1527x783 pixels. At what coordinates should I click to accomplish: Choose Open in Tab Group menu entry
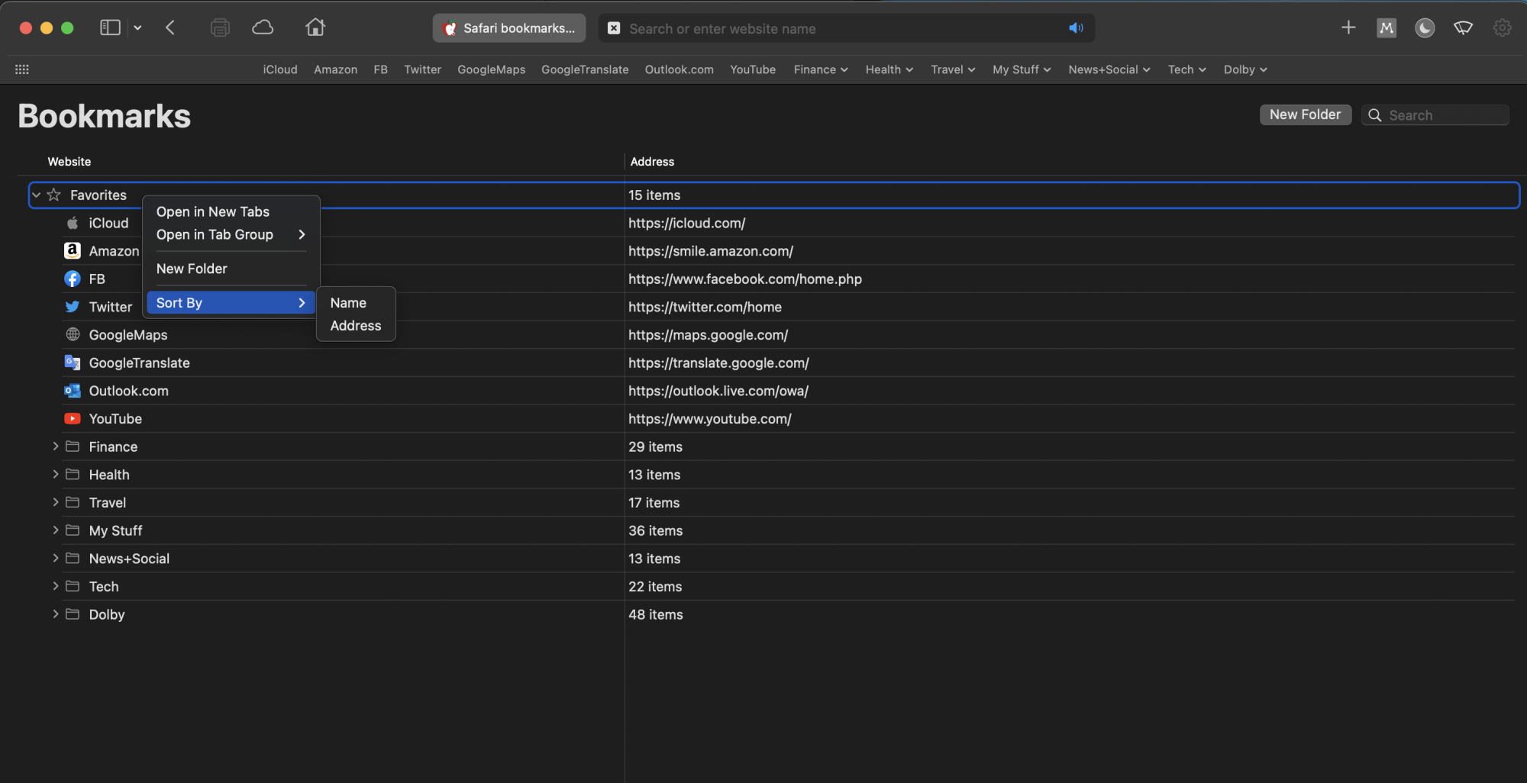tap(231, 234)
